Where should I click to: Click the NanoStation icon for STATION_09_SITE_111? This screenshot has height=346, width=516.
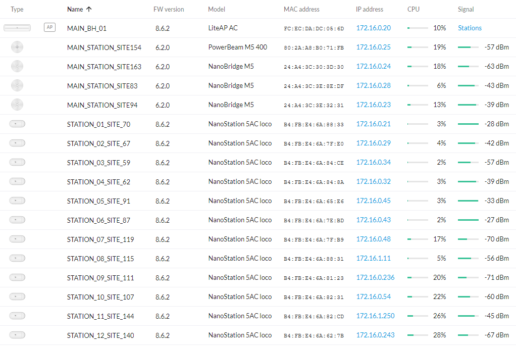pyautogui.click(x=17, y=277)
